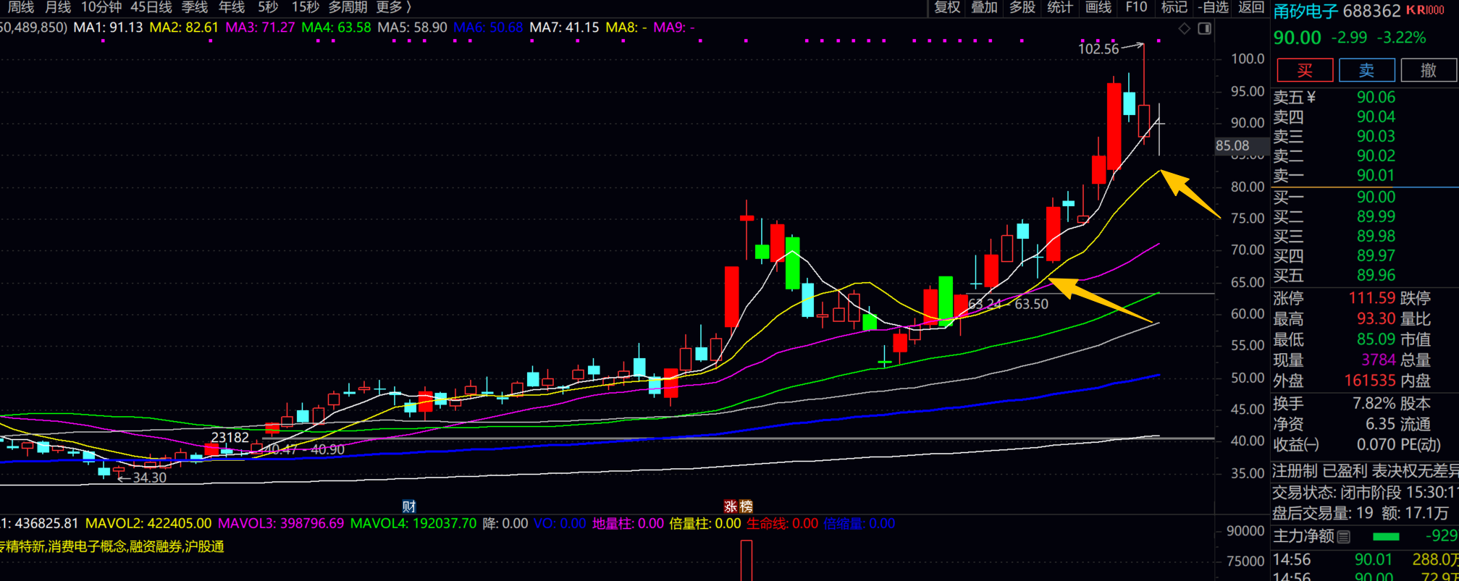Click the MA1: 91.13 indicator label

pos(108,27)
